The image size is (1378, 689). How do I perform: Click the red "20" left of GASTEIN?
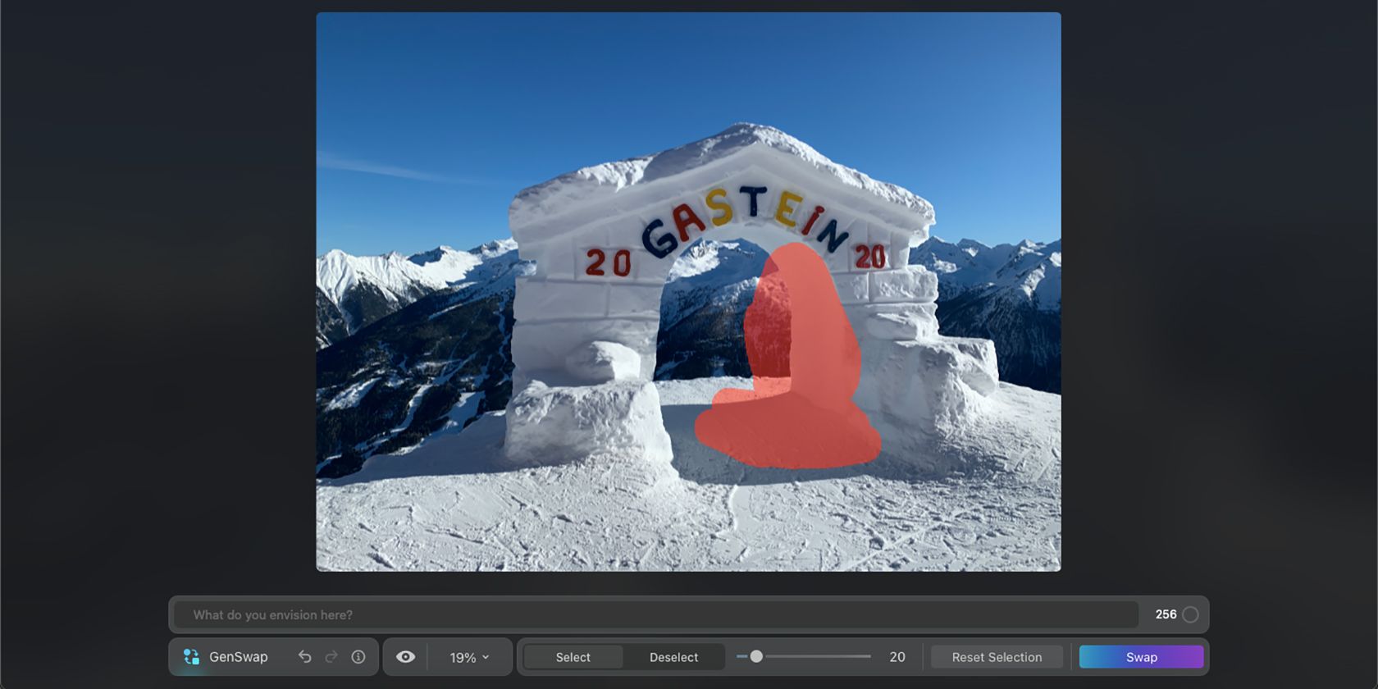pyautogui.click(x=608, y=262)
